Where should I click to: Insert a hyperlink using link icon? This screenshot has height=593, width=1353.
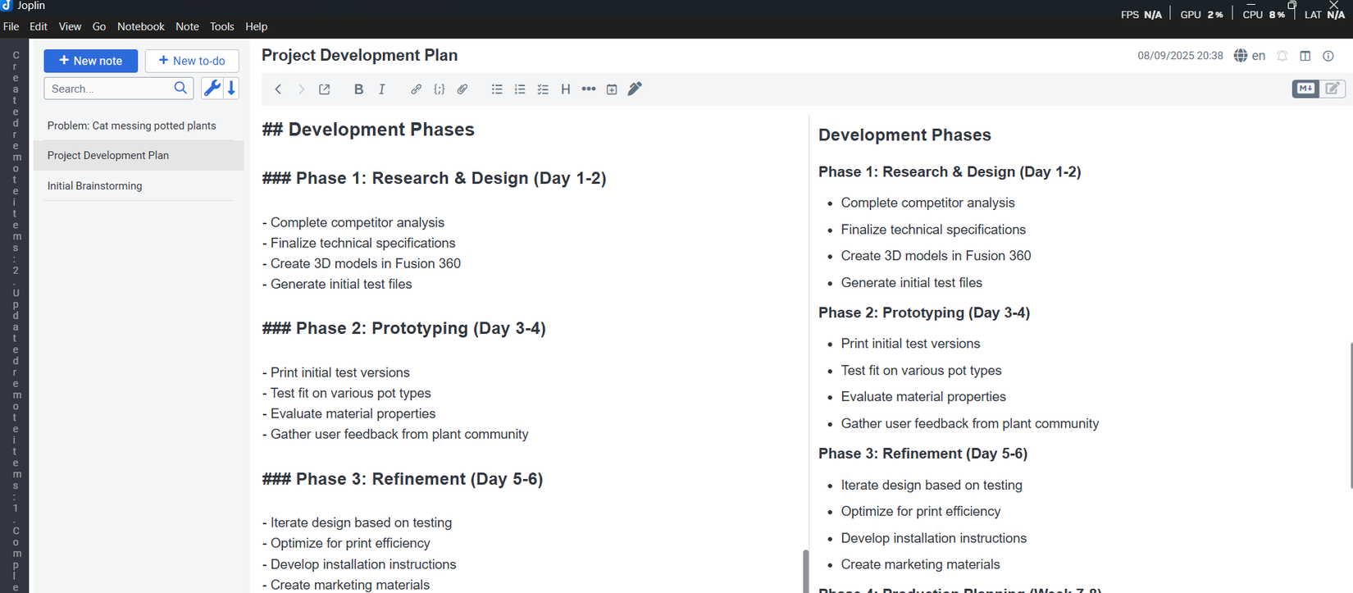[x=416, y=89]
